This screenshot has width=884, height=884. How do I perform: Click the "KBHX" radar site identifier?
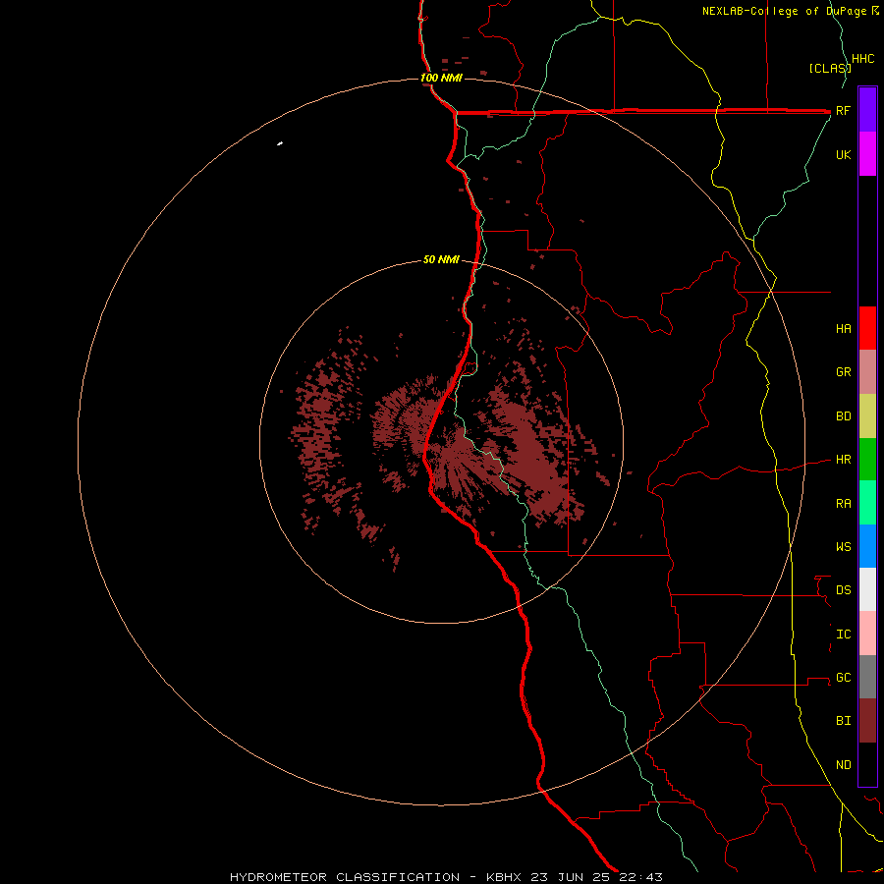coord(504,877)
